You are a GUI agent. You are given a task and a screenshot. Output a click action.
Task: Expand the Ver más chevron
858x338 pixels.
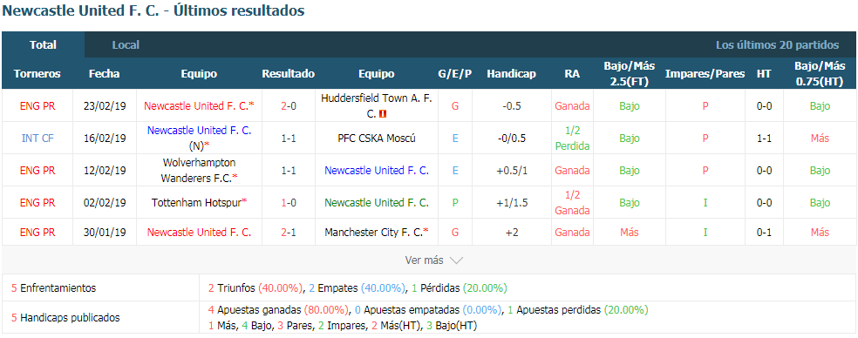(x=456, y=260)
